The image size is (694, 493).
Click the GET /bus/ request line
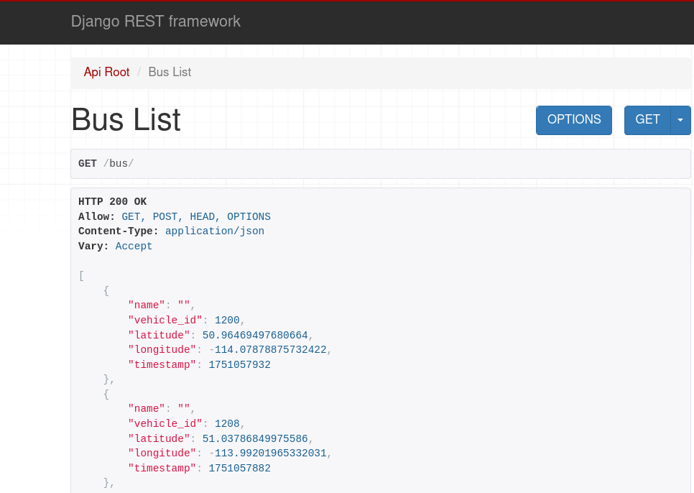point(106,164)
